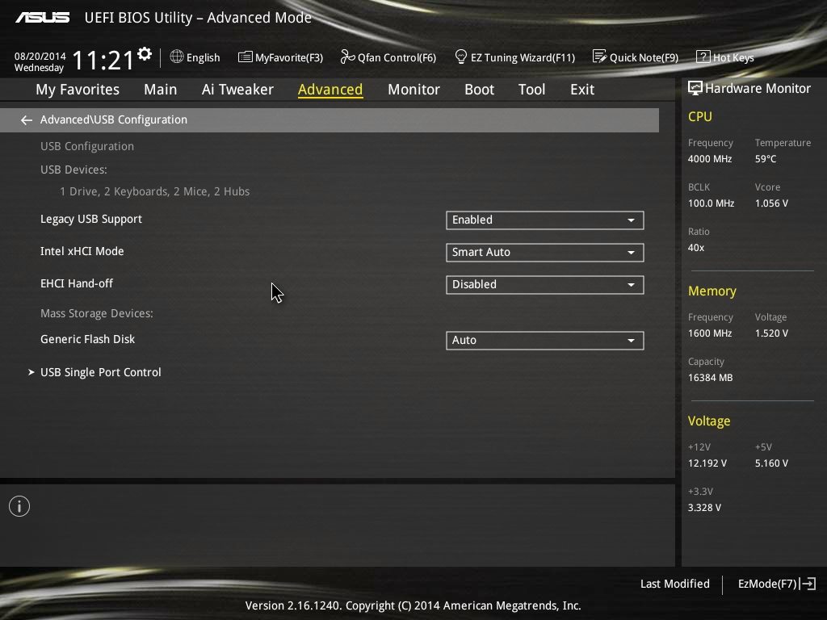This screenshot has height=620, width=827.
Task: Launch EZ Tuning Wizard lightbulb icon
Action: 461,57
